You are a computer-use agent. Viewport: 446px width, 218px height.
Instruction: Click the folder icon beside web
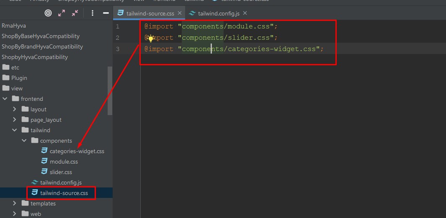click(x=25, y=214)
